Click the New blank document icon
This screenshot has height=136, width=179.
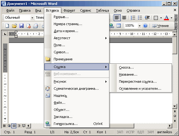tap(7, 26)
